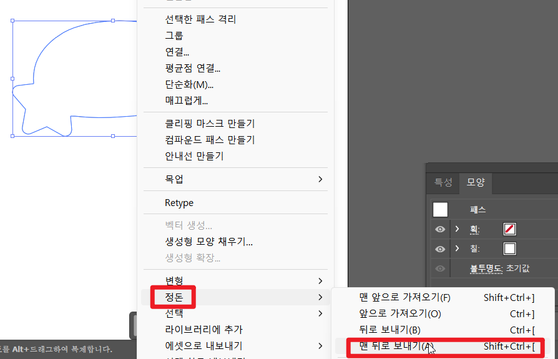Click the 패스 label in 모양 panel
The width and height of the screenshot is (558, 359).
(x=477, y=210)
